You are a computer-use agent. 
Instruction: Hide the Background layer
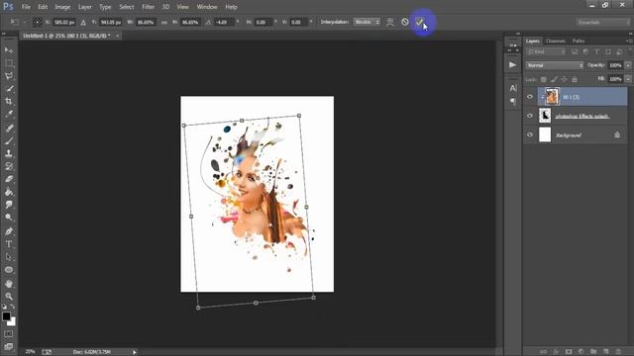(x=530, y=134)
